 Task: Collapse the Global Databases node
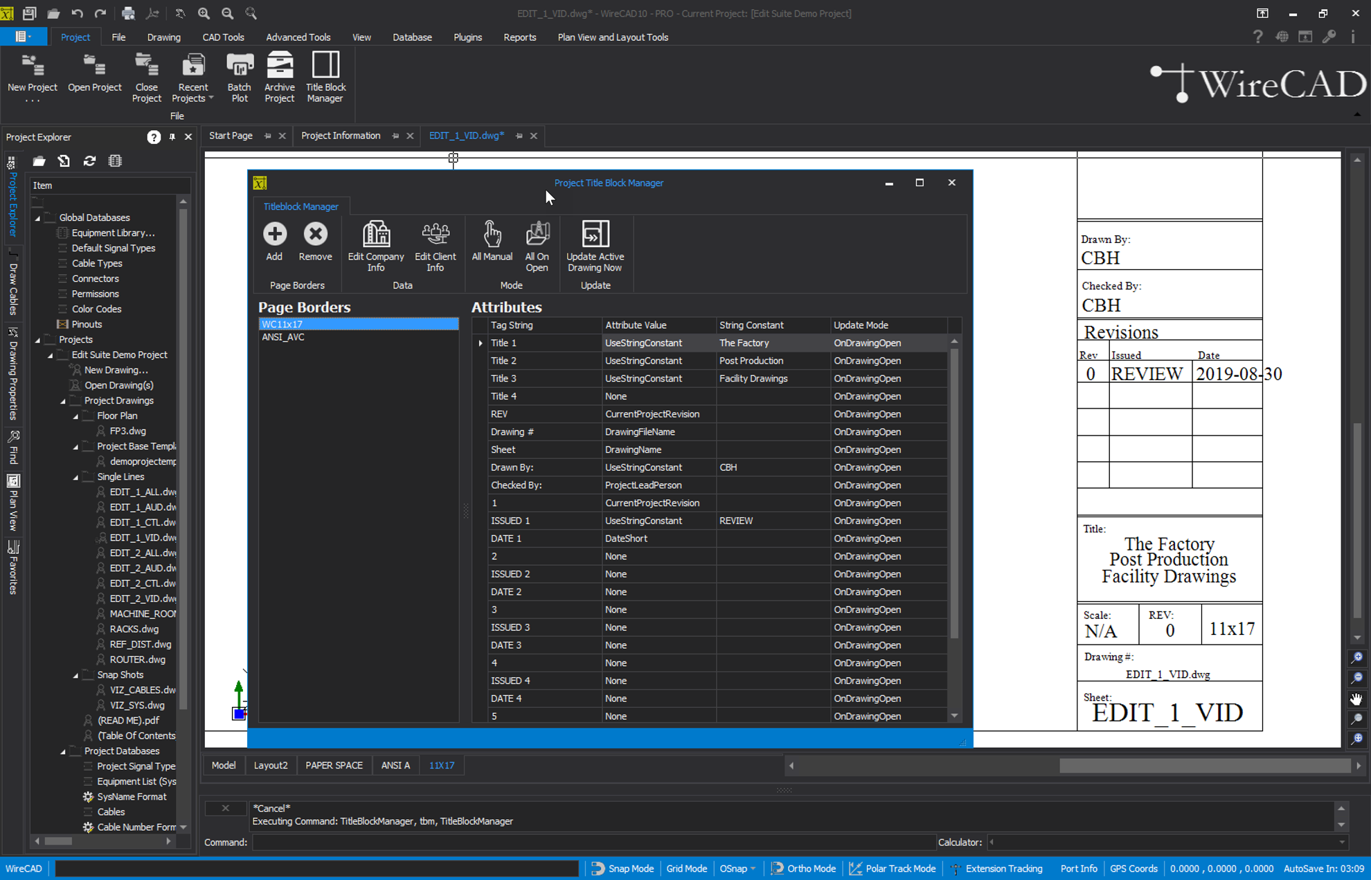38,217
